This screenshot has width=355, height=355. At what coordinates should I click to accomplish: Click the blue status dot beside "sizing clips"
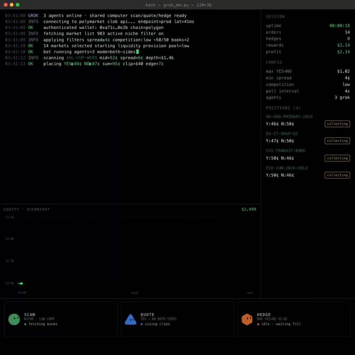(x=142, y=324)
